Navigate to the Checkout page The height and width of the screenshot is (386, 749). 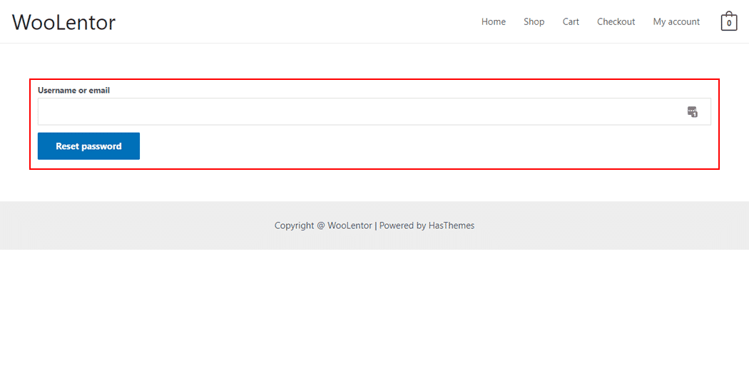point(616,22)
